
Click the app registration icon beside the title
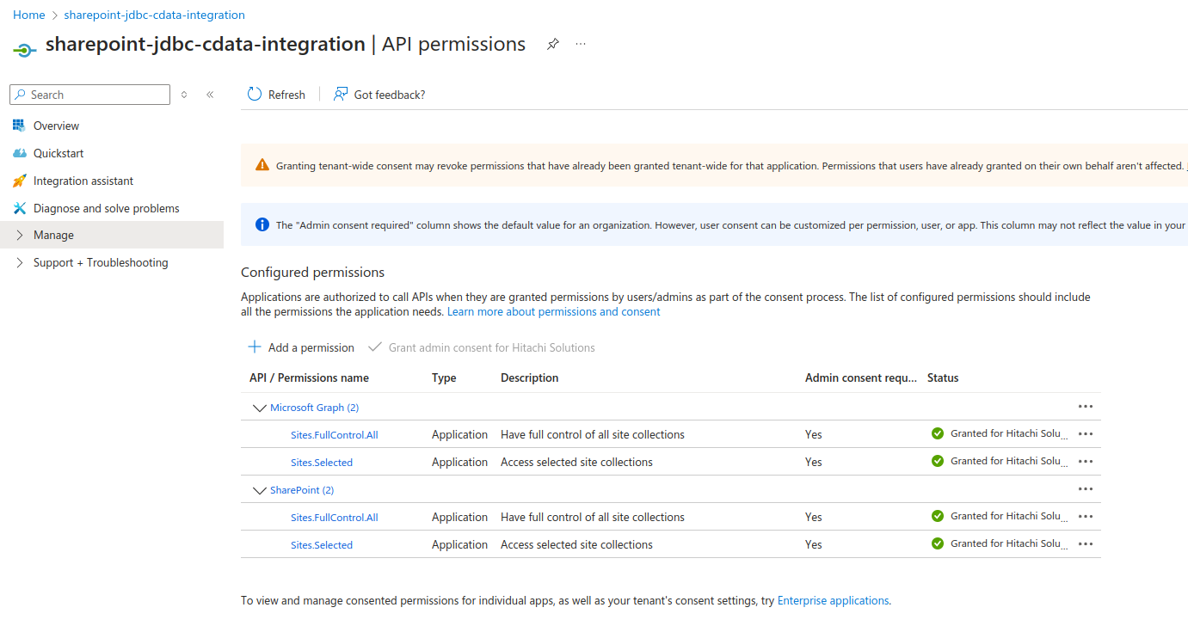pyautogui.click(x=25, y=50)
